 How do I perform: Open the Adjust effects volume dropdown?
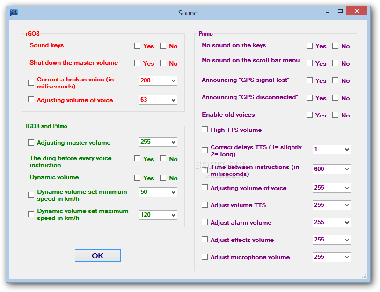click(331, 240)
